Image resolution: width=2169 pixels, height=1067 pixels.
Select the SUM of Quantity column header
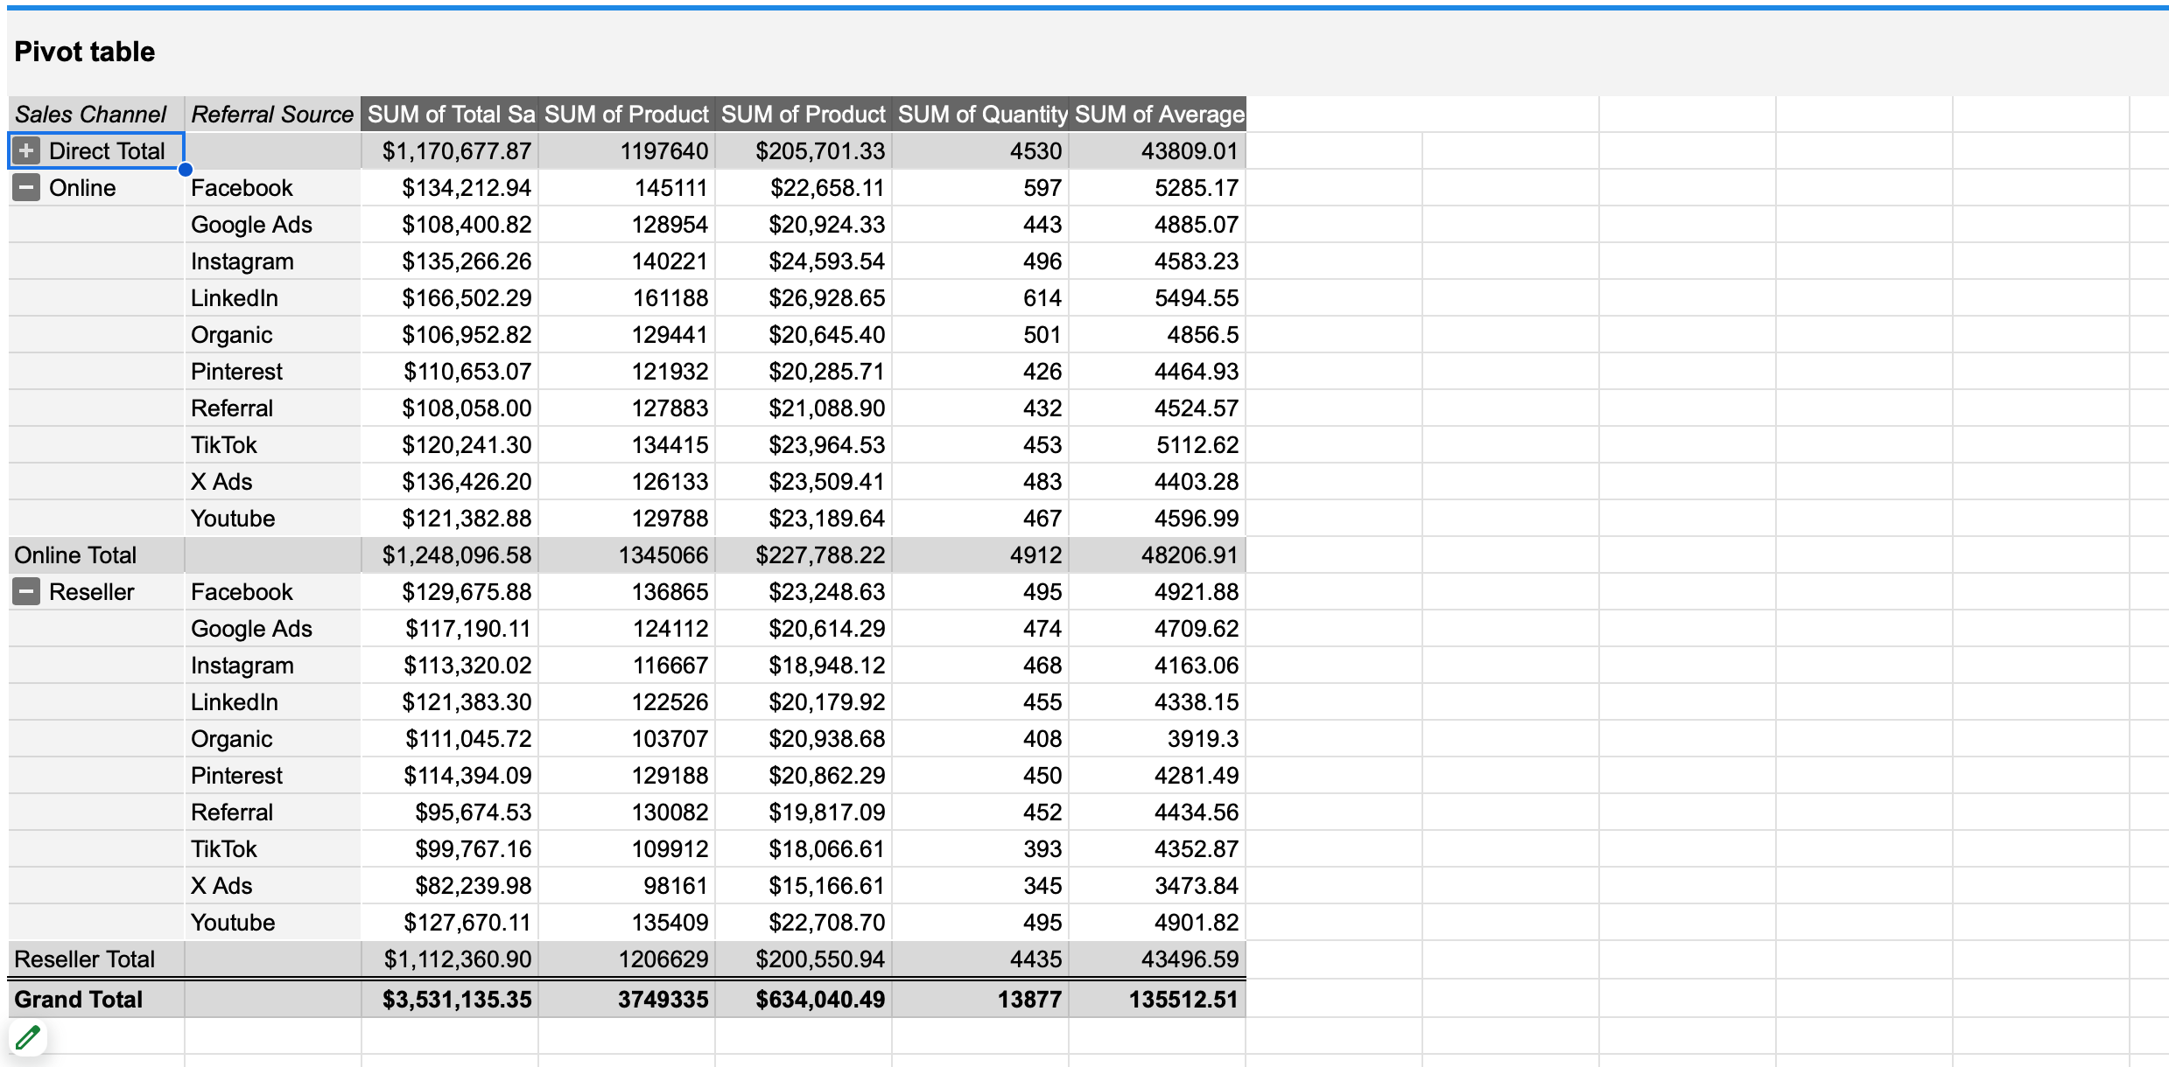(x=980, y=115)
